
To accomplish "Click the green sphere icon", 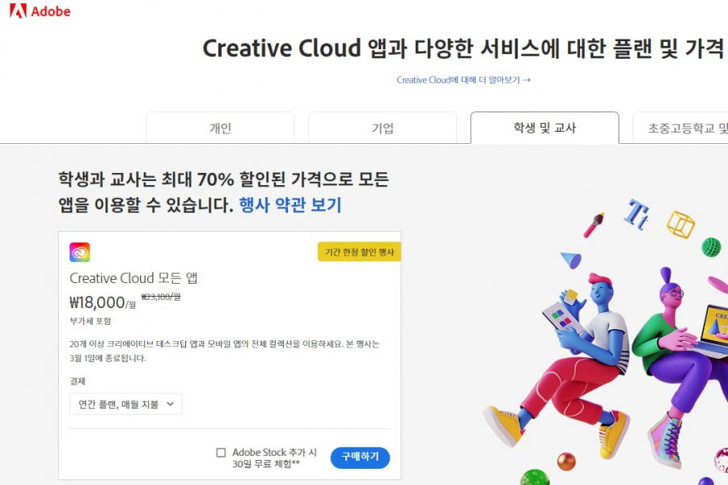I will tap(711, 247).
